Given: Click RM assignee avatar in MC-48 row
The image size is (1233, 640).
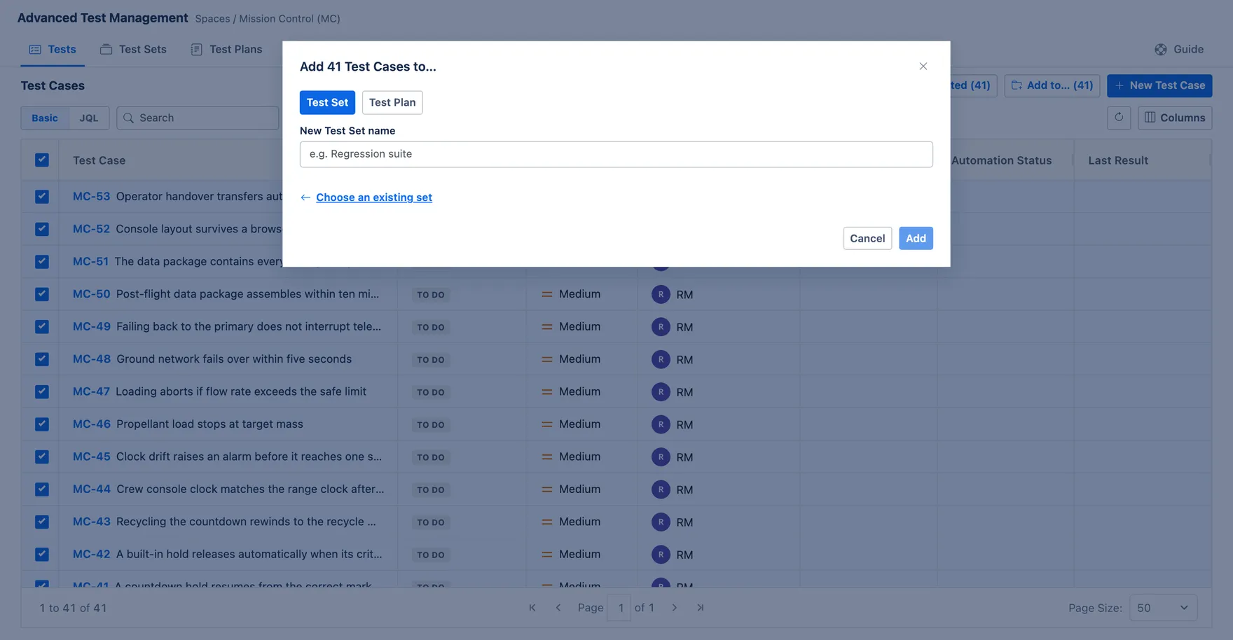Looking at the screenshot, I should (661, 359).
